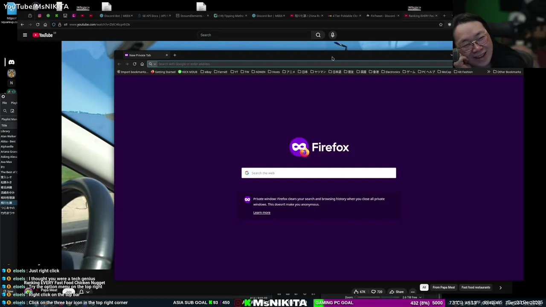This screenshot has width=546, height=307.
Task: Open the YouTube hamburger guide menu
Action: pyautogui.click(x=25, y=35)
